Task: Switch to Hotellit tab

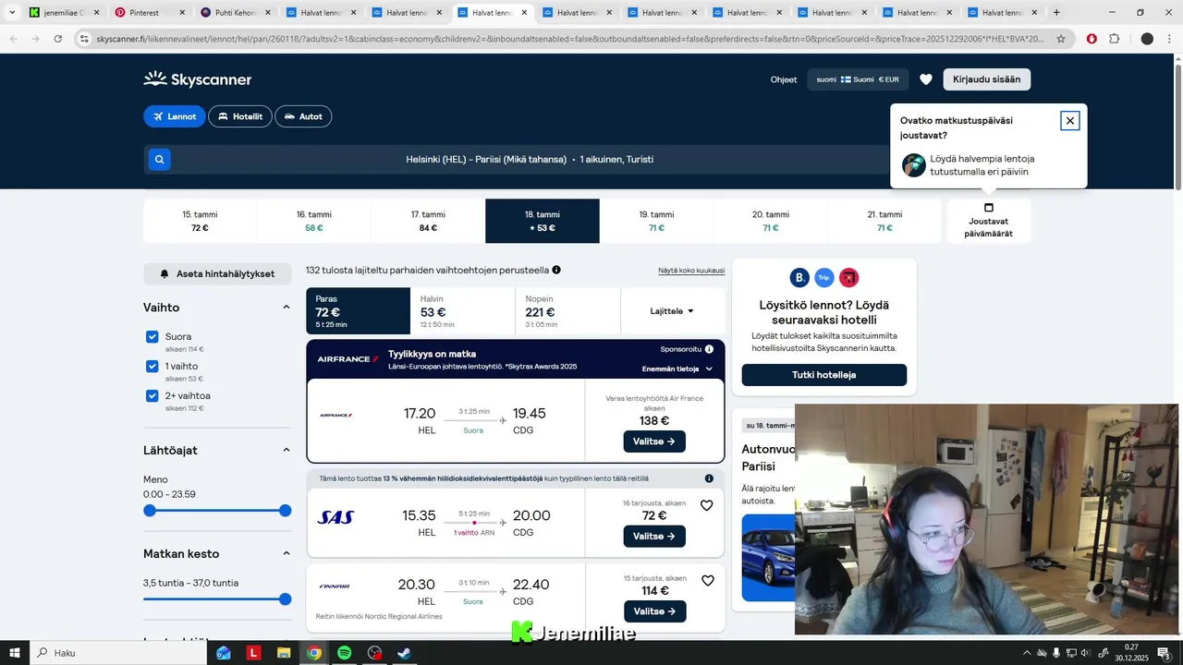Action: coord(240,116)
